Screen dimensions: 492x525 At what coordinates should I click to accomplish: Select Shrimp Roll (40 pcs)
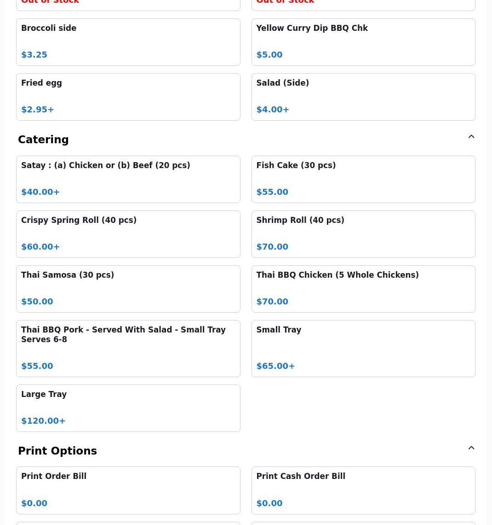363,234
